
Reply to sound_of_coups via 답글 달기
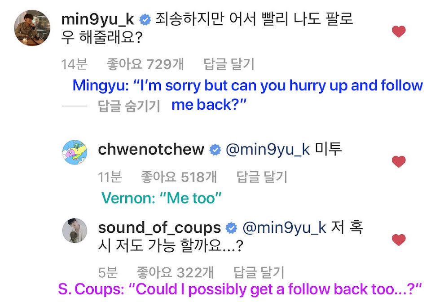click(x=259, y=272)
